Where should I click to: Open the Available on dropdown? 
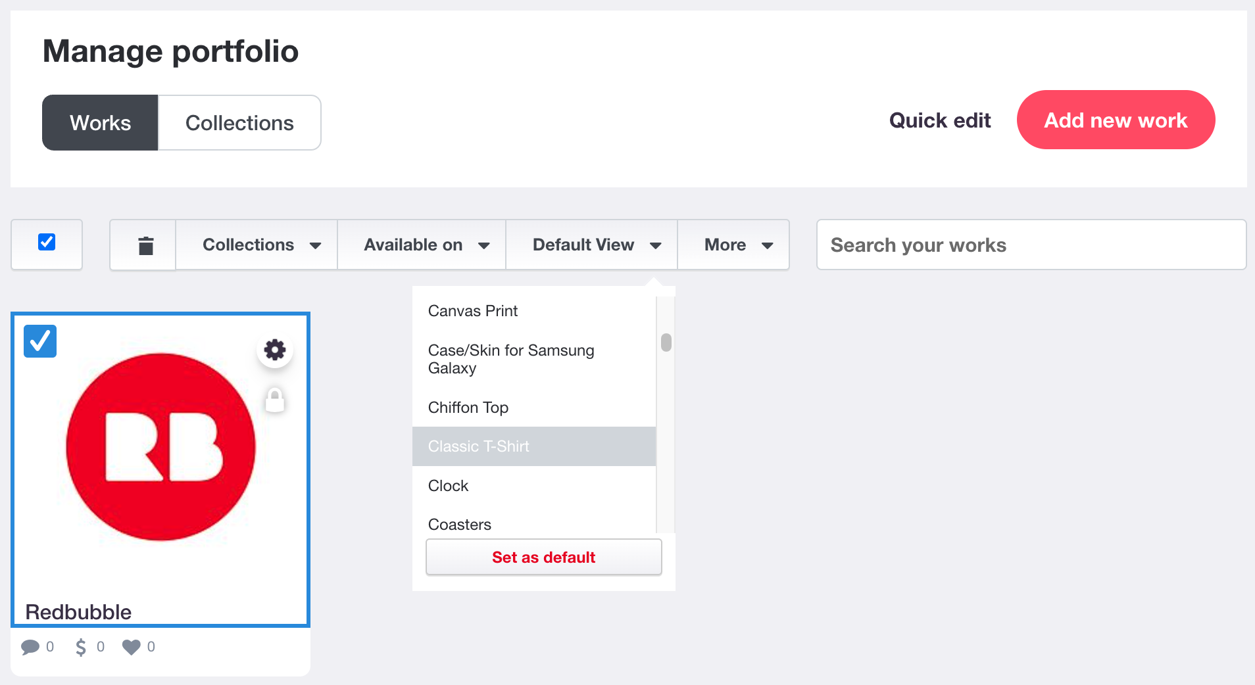click(x=422, y=245)
